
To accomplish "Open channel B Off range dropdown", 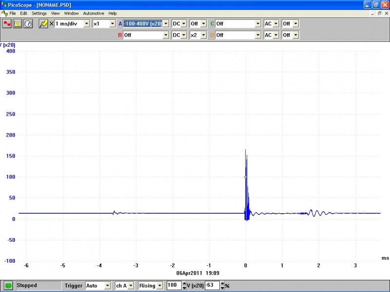I will click(165, 35).
